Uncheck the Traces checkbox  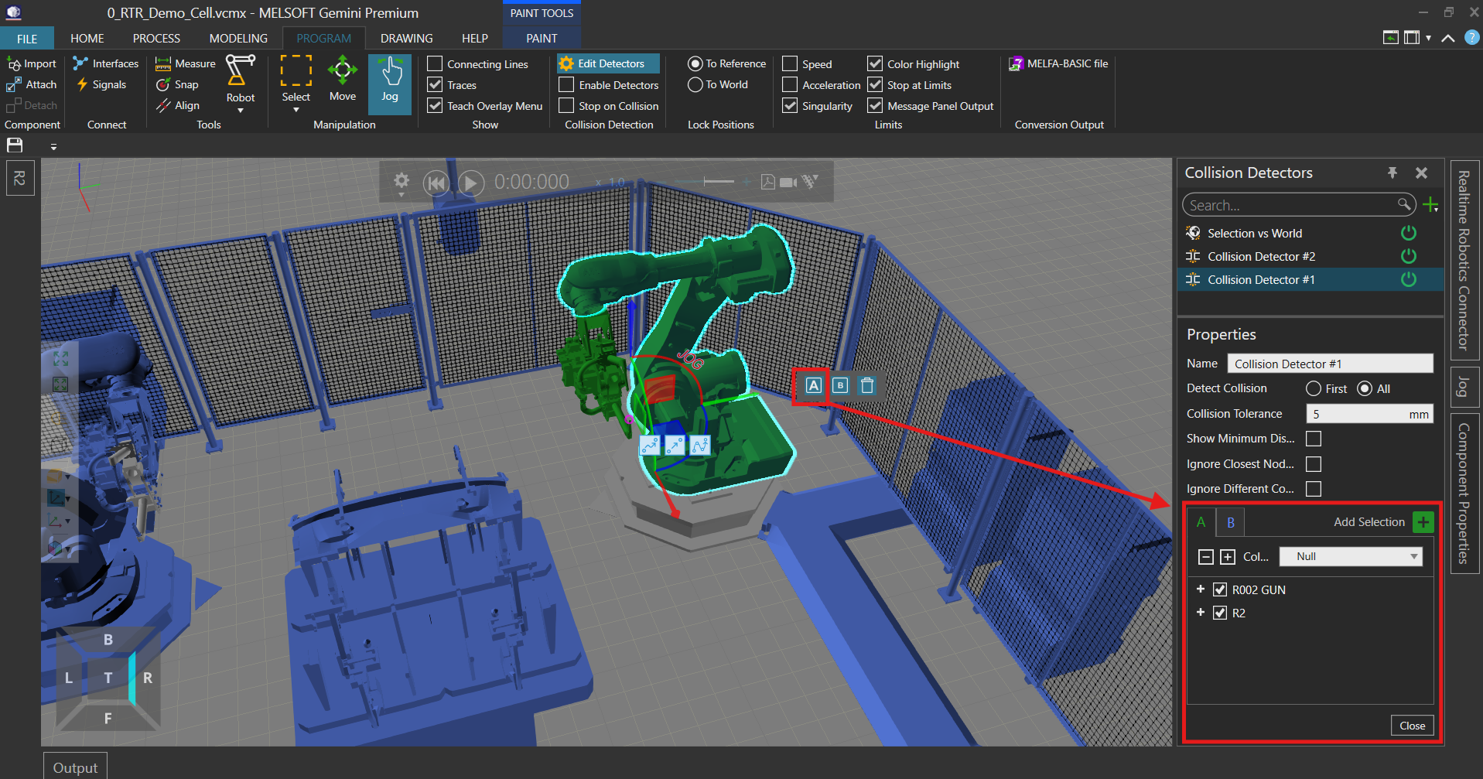(435, 84)
